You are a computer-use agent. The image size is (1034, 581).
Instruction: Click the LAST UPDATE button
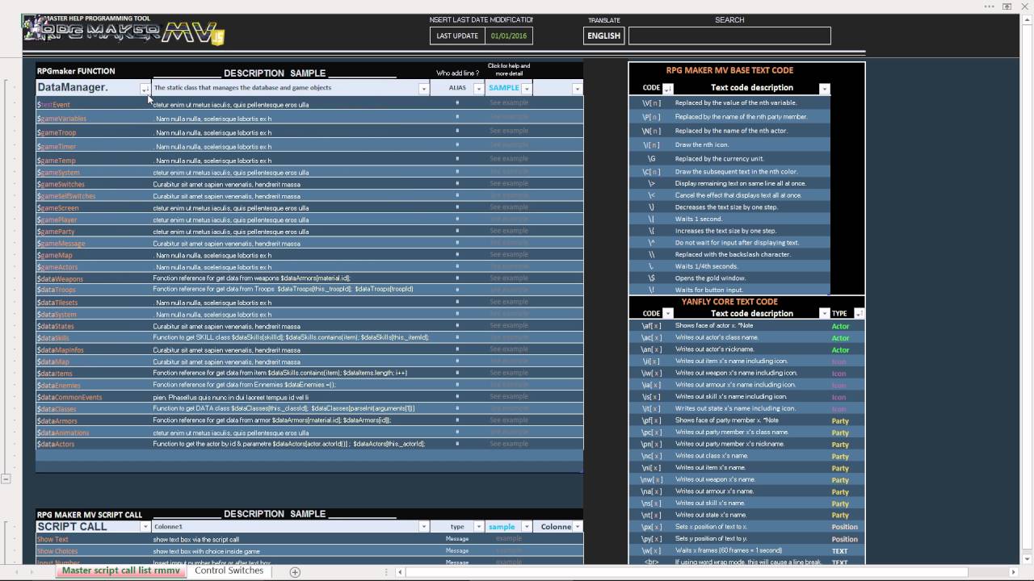coord(457,36)
